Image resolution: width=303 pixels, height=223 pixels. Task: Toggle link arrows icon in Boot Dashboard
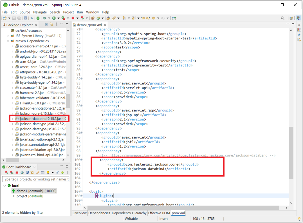pos(32,173)
